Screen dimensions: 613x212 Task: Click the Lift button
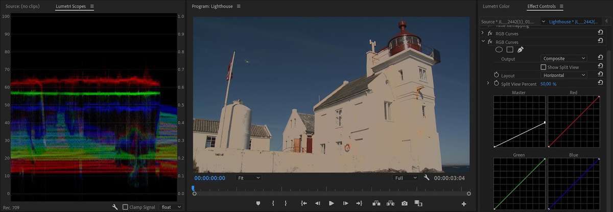pos(376,203)
